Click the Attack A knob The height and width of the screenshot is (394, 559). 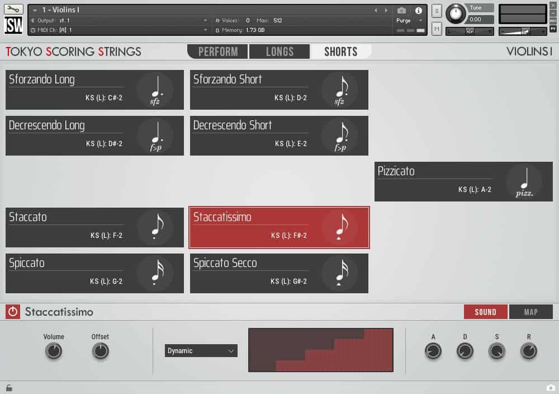coord(433,351)
